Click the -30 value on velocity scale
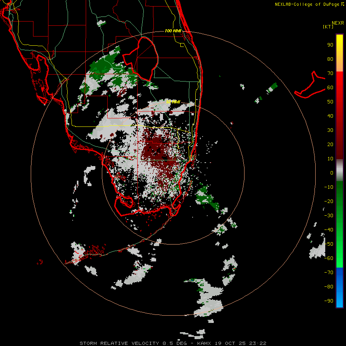Screen dimensions: 346x346 (329, 216)
